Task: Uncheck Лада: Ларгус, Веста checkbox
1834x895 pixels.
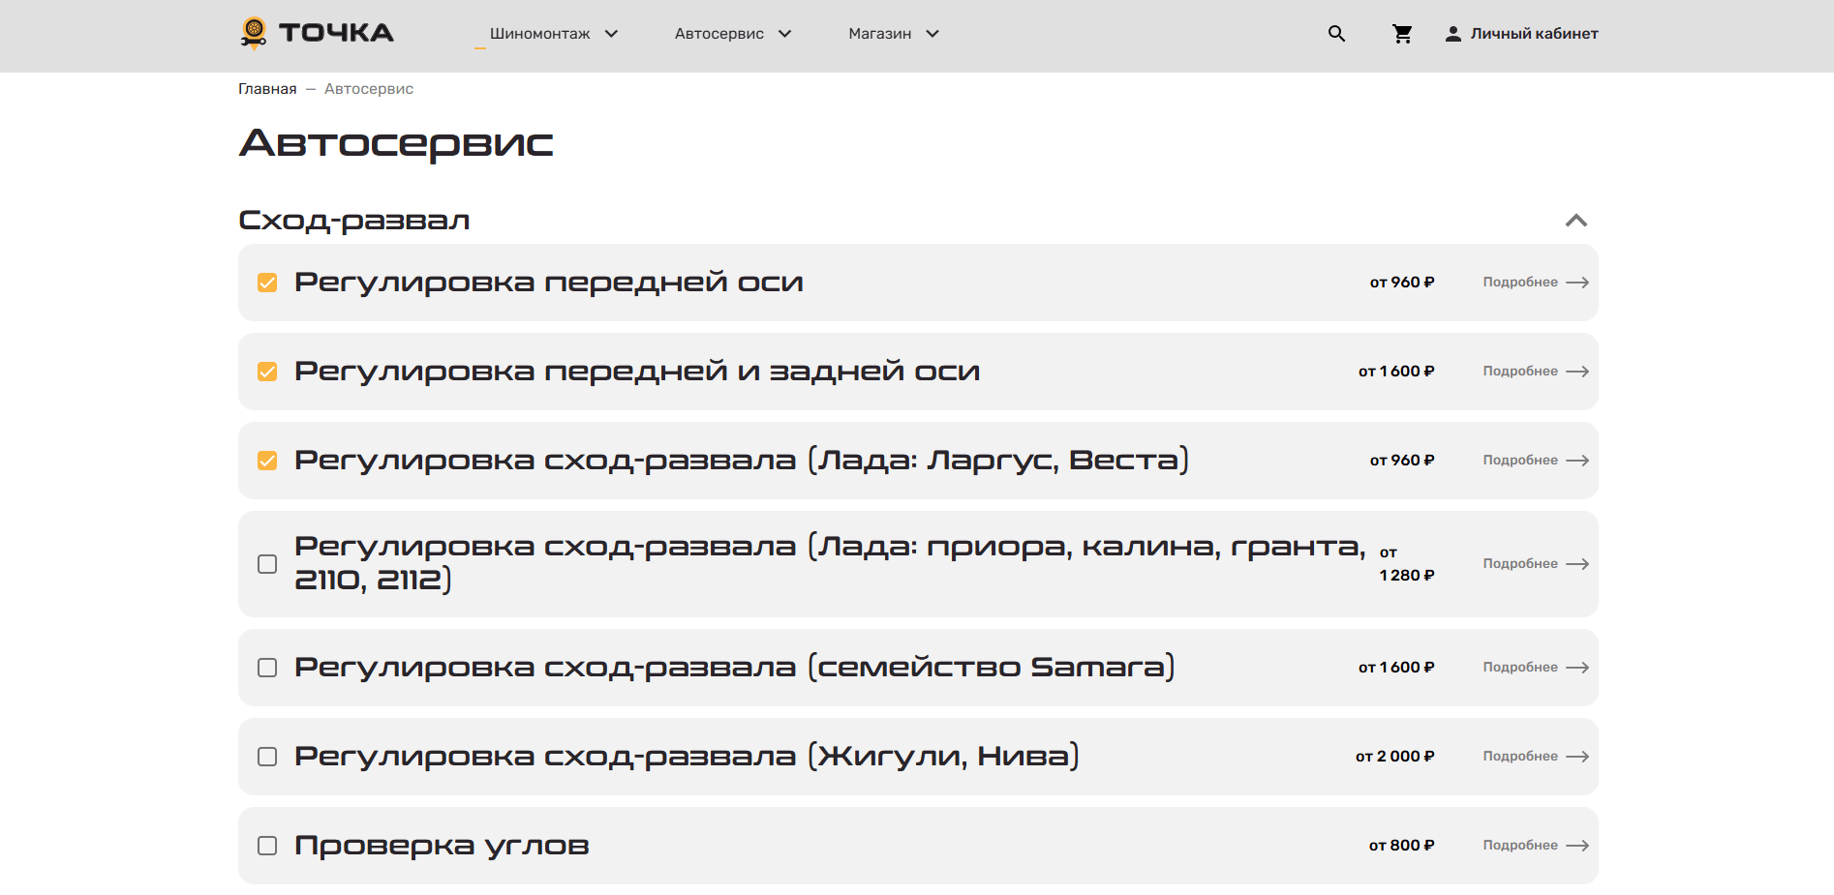Action: coord(267,461)
